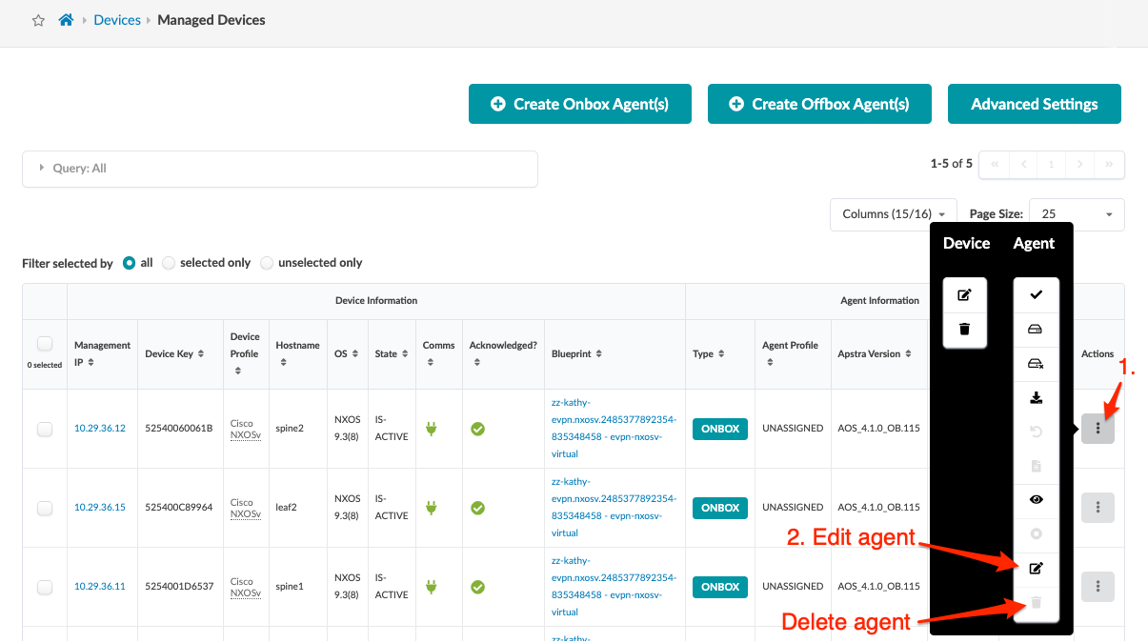Open the Page Size dropdown
Image resolution: width=1148 pixels, height=643 pixels.
coord(1077,214)
